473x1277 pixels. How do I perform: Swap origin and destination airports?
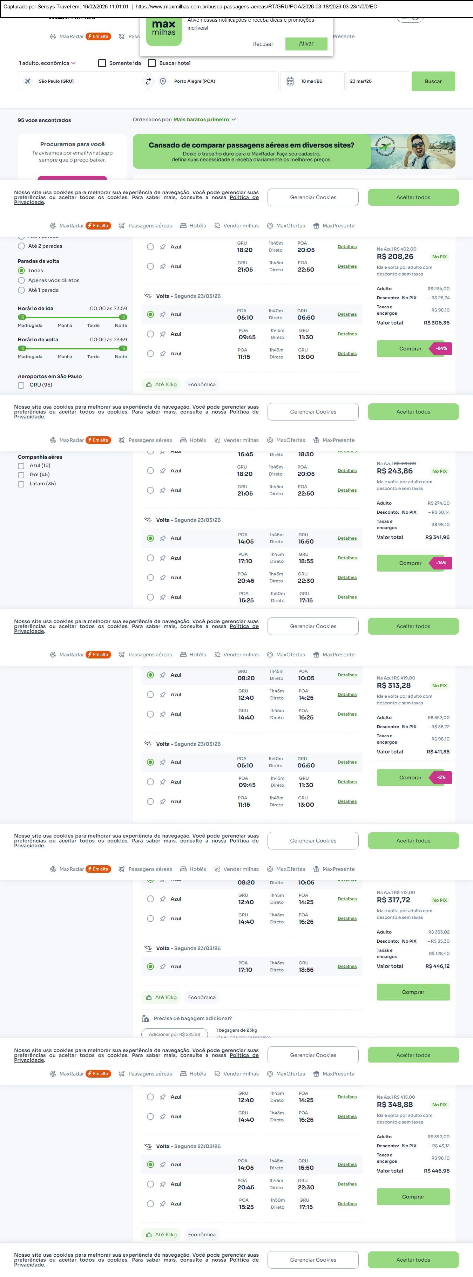[x=148, y=81]
